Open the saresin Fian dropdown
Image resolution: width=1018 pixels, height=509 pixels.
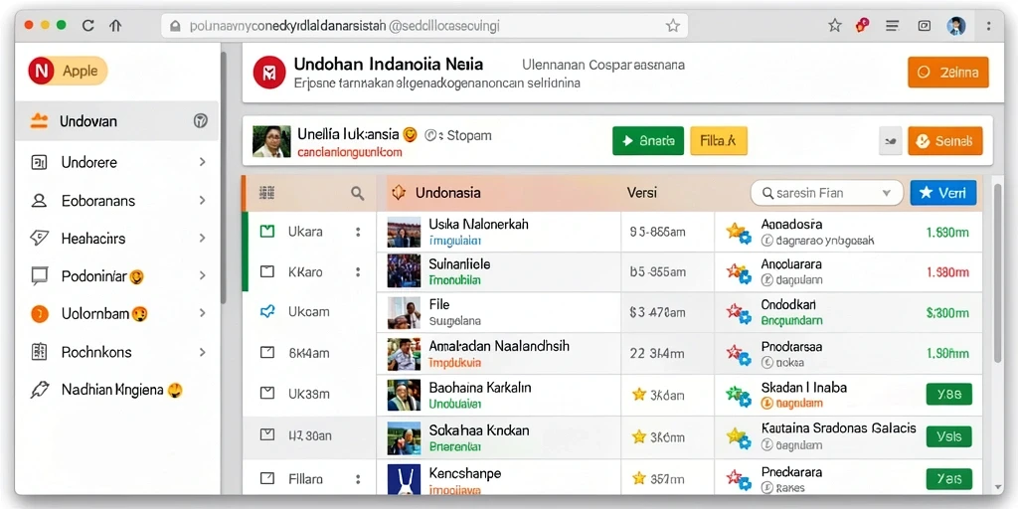tap(826, 193)
